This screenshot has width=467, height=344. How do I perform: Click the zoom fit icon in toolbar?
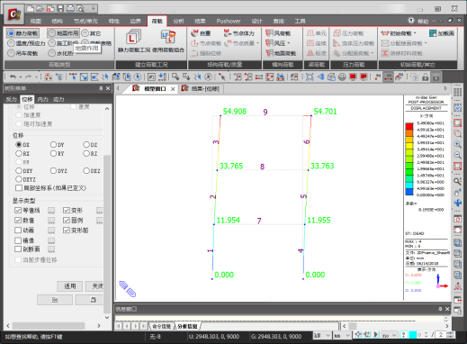[310, 77]
